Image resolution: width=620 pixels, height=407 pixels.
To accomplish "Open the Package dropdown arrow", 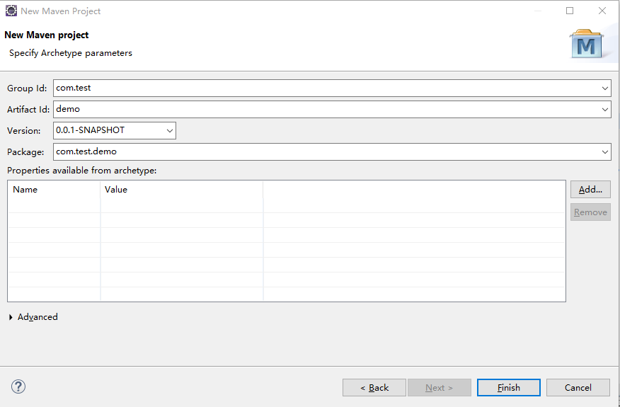I will tap(605, 152).
